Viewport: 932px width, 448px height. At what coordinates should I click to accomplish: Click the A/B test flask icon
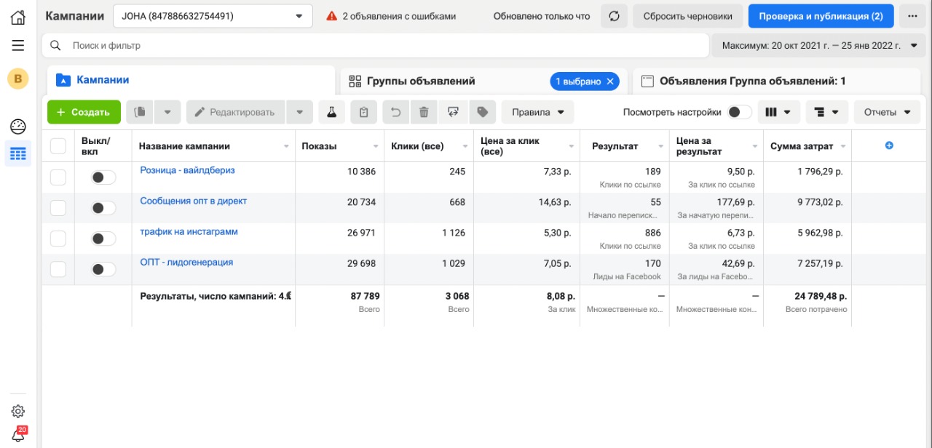[x=331, y=112]
